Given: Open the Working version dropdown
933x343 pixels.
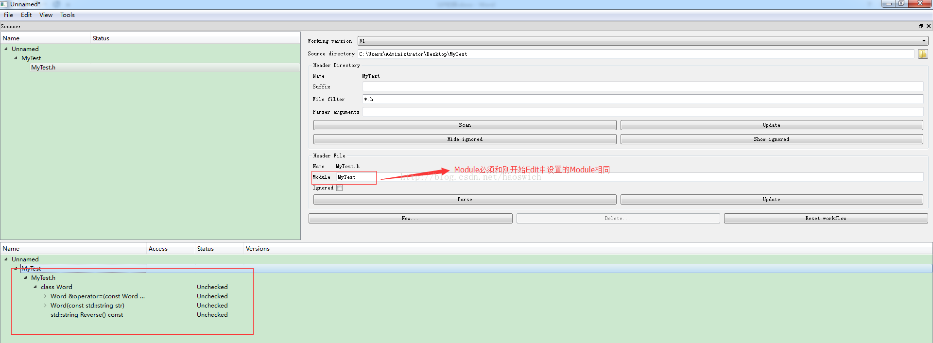Looking at the screenshot, I should click(643, 41).
